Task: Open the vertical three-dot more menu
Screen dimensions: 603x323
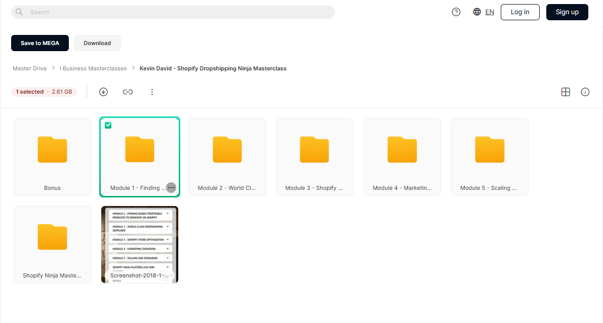Action: coord(152,92)
